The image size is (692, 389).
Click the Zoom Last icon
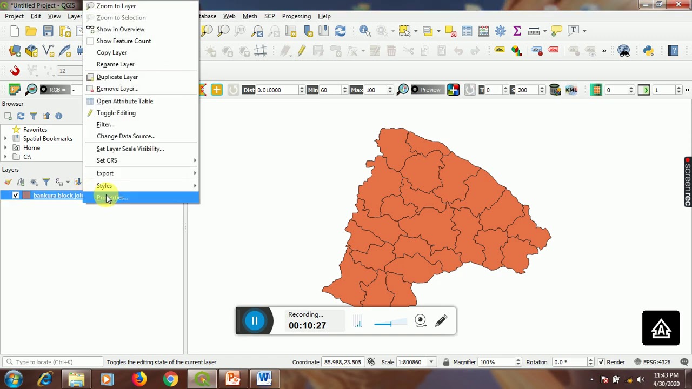[257, 31]
